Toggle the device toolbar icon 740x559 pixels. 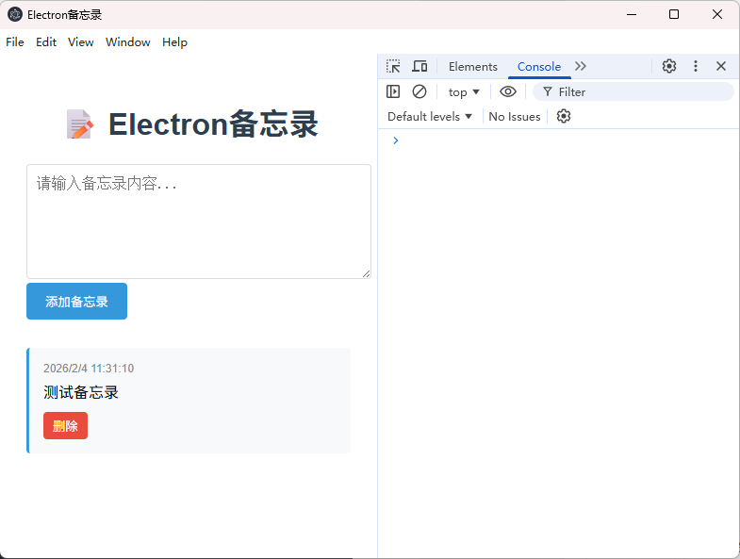click(x=419, y=66)
